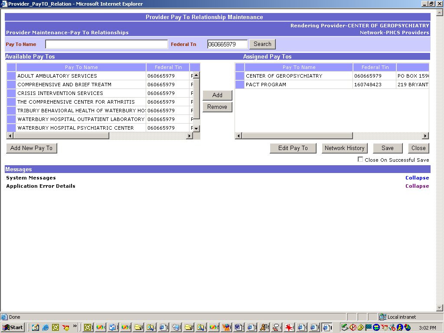Viewport: 444px width, 333px height.
Task: Click the Search button
Action: point(262,44)
